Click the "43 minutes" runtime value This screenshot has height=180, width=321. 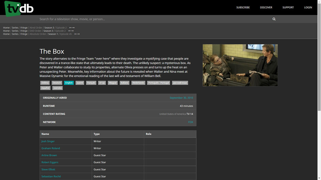click(x=186, y=106)
